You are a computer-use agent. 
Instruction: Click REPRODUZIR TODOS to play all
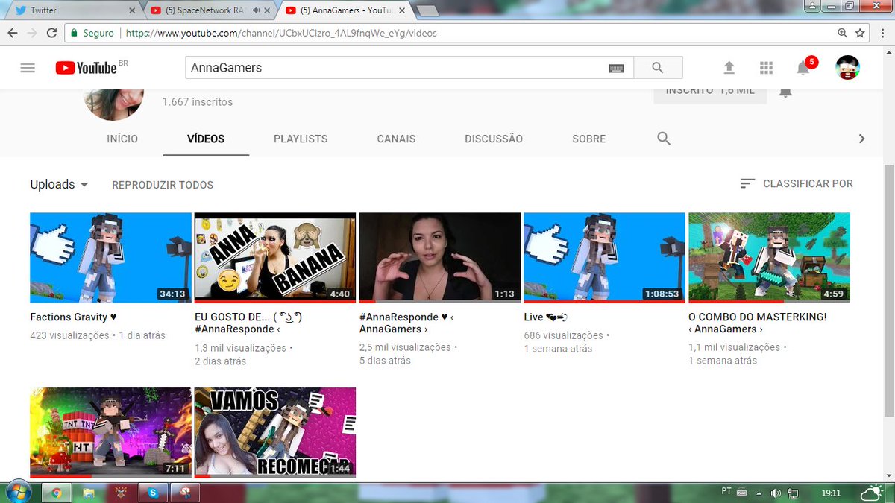163,185
